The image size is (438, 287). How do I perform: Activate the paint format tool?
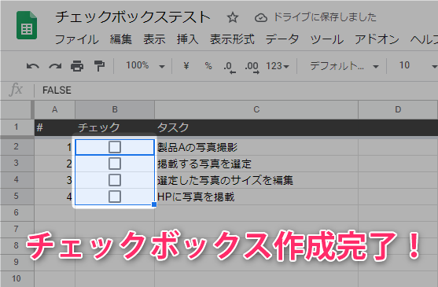click(99, 66)
